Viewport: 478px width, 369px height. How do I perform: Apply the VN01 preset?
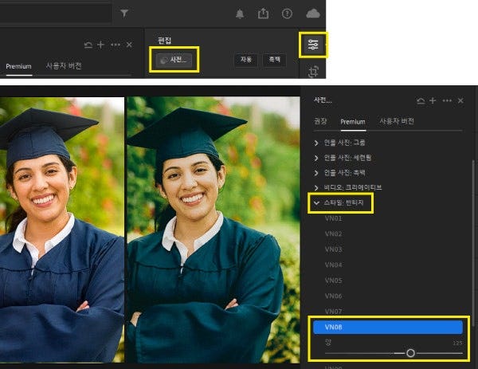coord(333,218)
